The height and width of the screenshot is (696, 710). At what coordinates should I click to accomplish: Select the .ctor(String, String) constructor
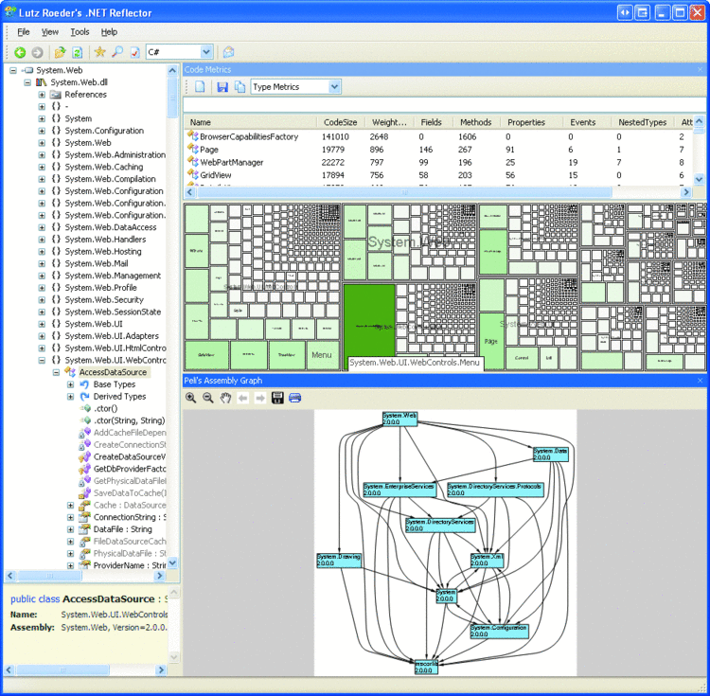(x=129, y=420)
